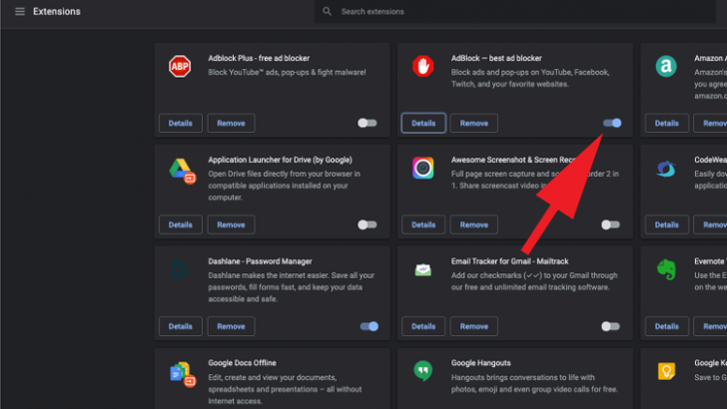Open Details for Adblock Plus
This screenshot has height=409, width=727.
pyautogui.click(x=181, y=124)
